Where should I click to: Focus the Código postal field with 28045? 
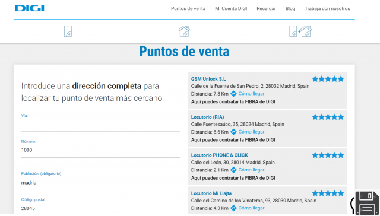101,208
